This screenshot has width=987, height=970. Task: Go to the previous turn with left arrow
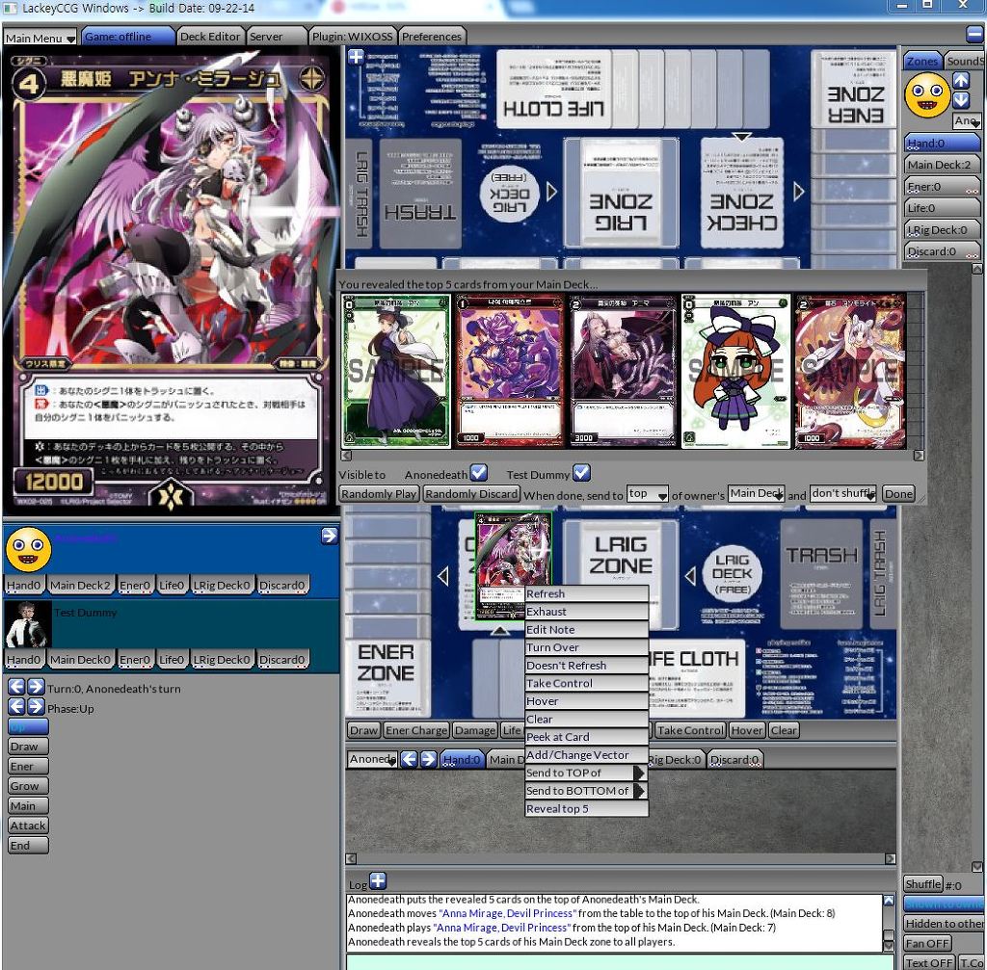[x=16, y=686]
